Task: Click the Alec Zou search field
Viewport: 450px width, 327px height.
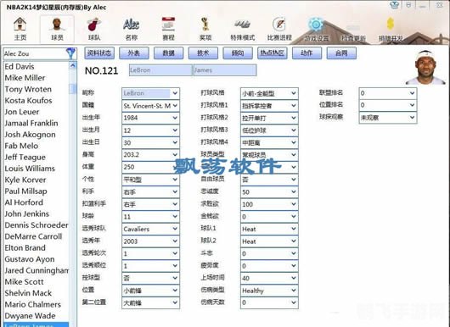Action: 35,53
